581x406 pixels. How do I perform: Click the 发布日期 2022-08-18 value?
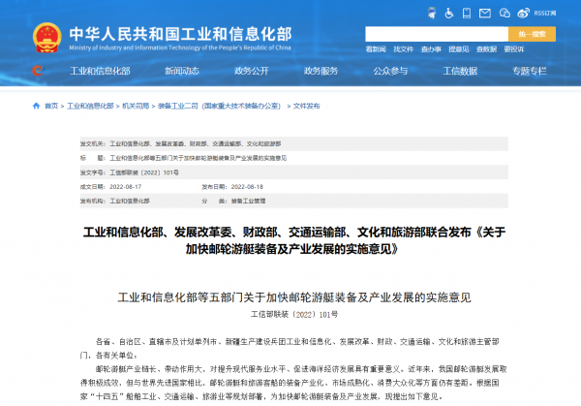[247, 186]
